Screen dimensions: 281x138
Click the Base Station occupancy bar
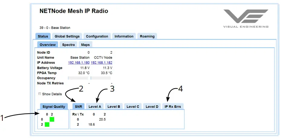[78, 78]
